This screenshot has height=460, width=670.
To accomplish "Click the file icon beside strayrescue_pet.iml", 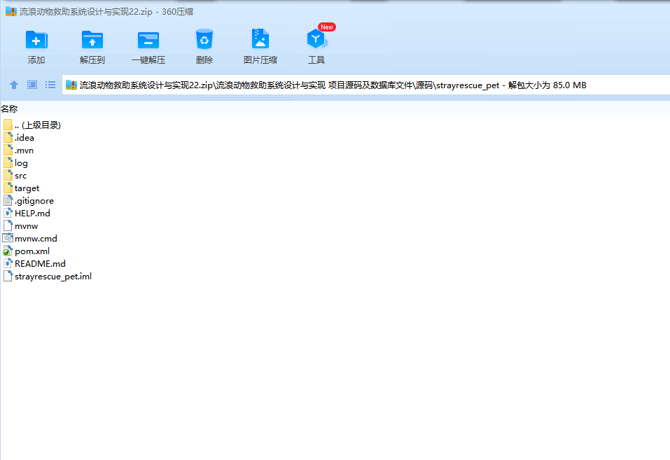I will click(x=8, y=276).
